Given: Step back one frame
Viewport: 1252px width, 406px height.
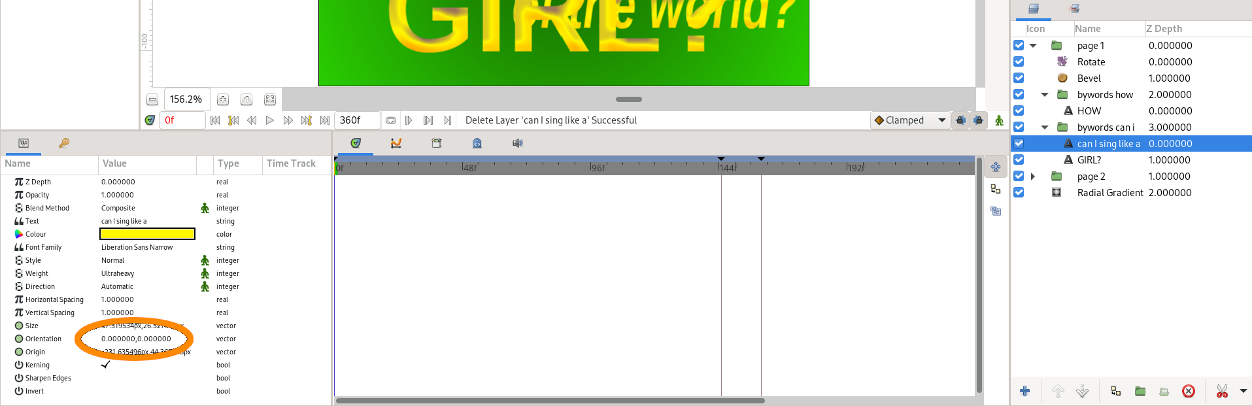Looking at the screenshot, I should click(252, 120).
